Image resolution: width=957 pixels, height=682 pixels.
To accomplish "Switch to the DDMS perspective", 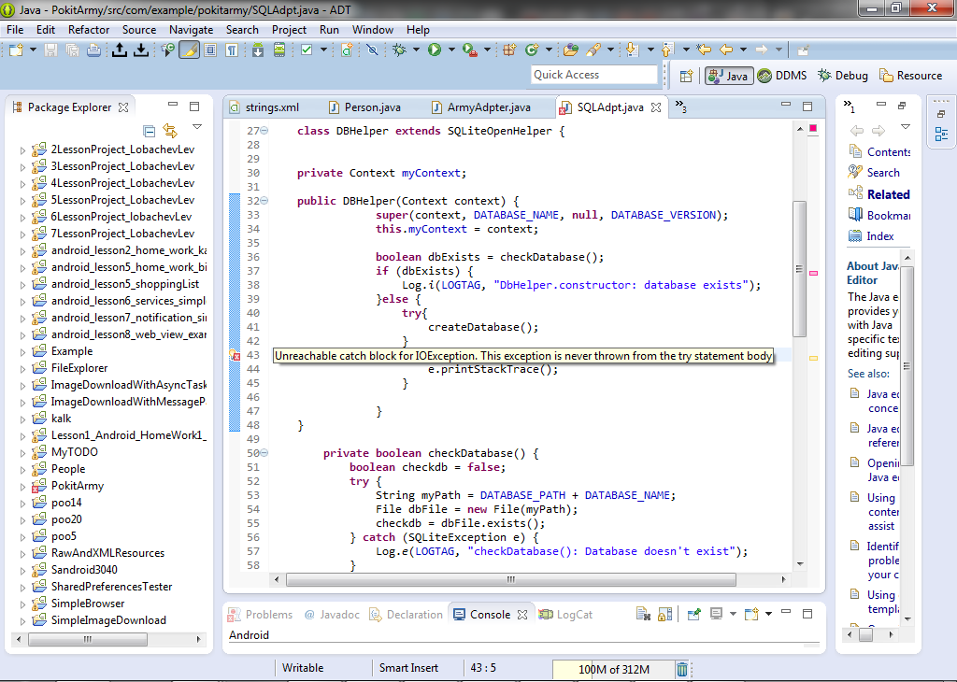I will [x=782, y=76].
